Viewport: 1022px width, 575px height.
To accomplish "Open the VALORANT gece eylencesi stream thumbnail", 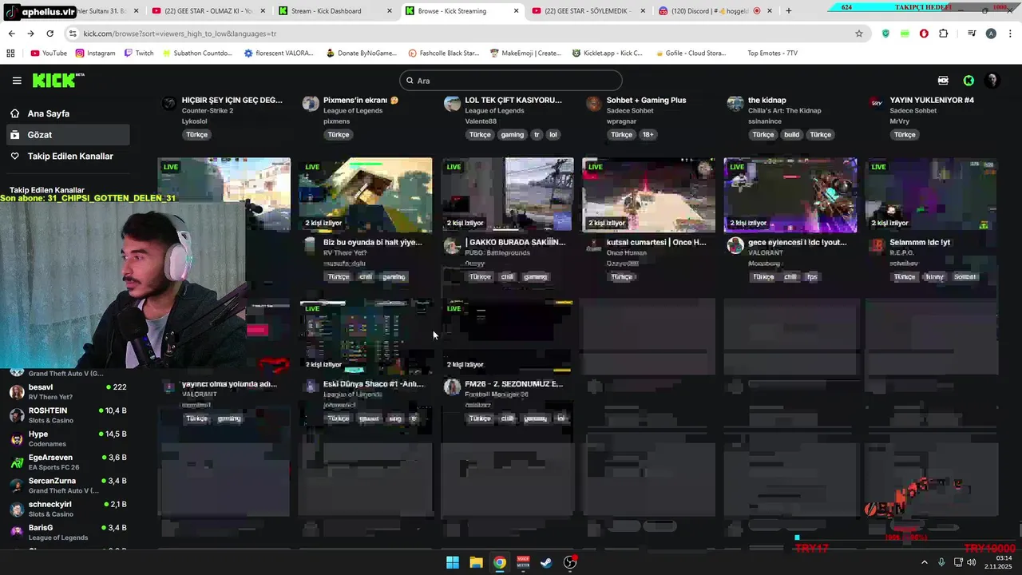I will click(790, 195).
